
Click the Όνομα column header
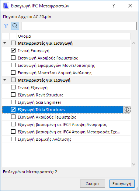[70, 36]
